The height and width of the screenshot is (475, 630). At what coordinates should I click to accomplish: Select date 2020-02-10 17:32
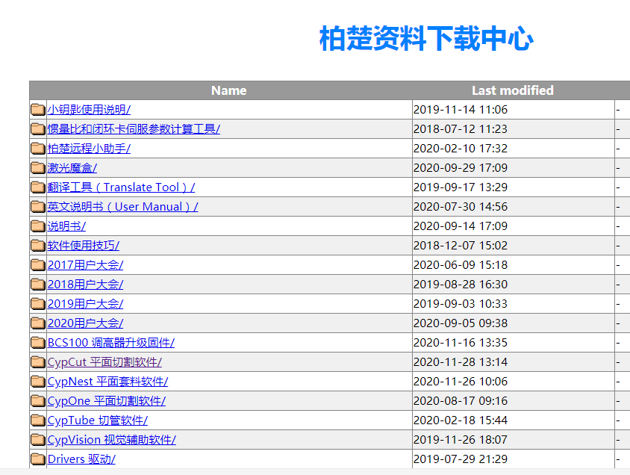coord(461,149)
